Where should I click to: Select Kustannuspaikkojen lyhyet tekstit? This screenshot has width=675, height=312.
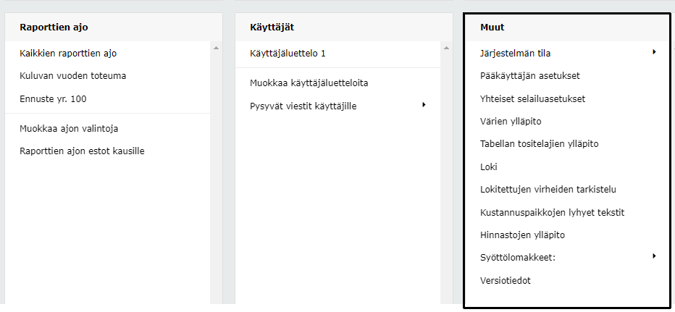click(552, 213)
